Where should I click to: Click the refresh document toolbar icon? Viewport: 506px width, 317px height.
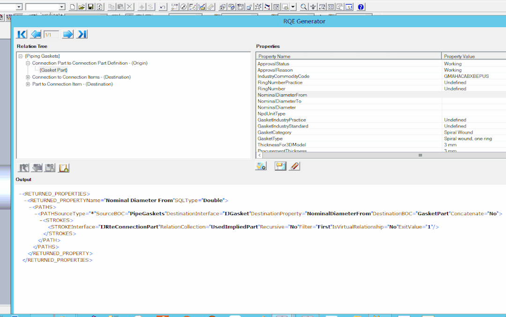(100, 7)
